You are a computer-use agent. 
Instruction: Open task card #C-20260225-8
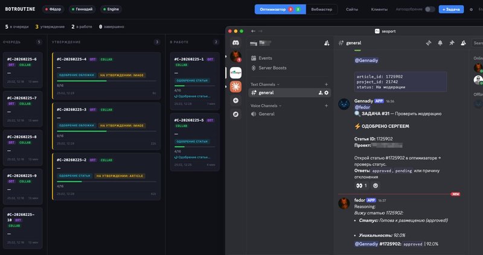tap(22, 148)
